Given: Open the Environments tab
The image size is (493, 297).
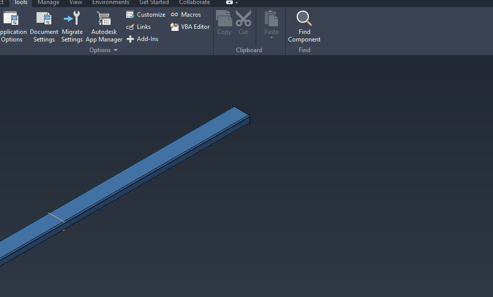Looking at the screenshot, I should 111,3.
